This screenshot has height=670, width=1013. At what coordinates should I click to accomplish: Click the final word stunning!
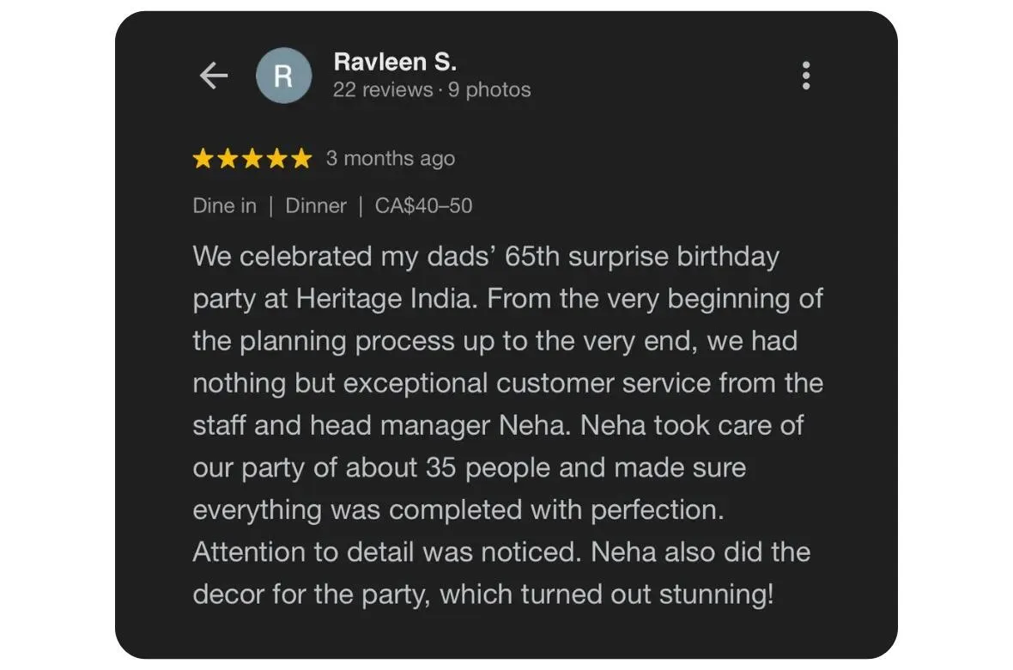click(716, 595)
